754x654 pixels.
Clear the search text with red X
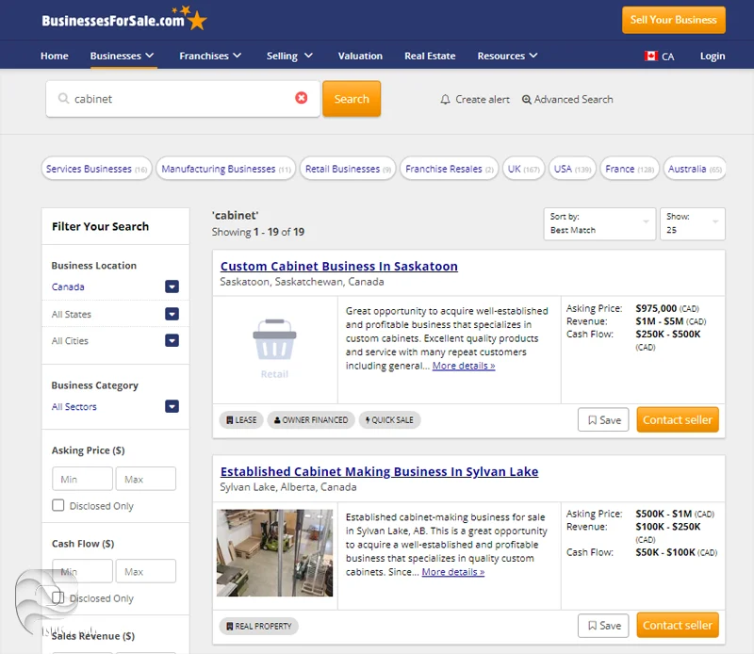pos(302,98)
